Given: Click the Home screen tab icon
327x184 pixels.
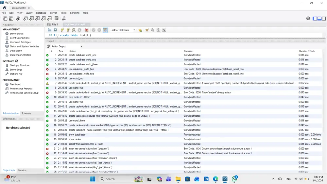Looking at the screenshot, I should [x=4, y=8].
